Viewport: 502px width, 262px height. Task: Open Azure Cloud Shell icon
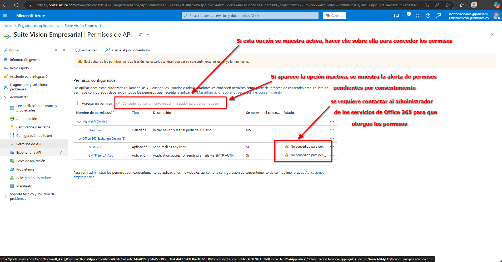tap(396, 16)
